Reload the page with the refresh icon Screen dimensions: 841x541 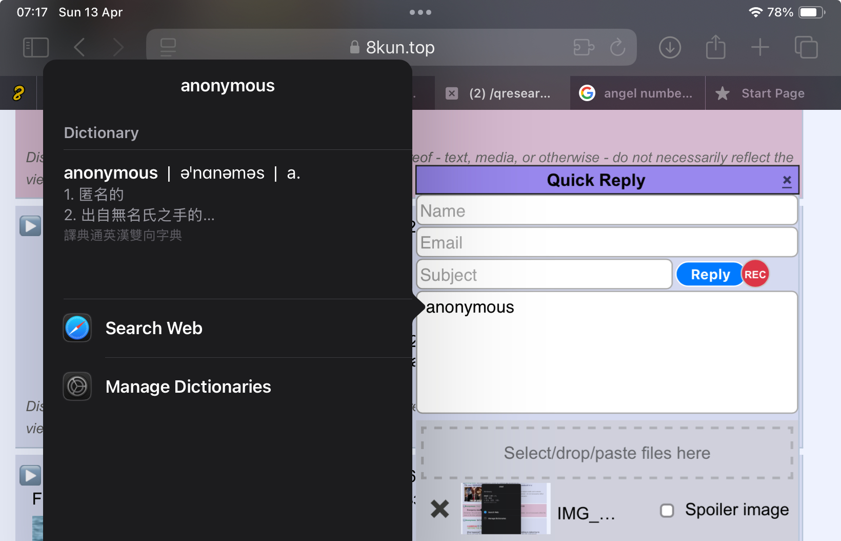[618, 48]
